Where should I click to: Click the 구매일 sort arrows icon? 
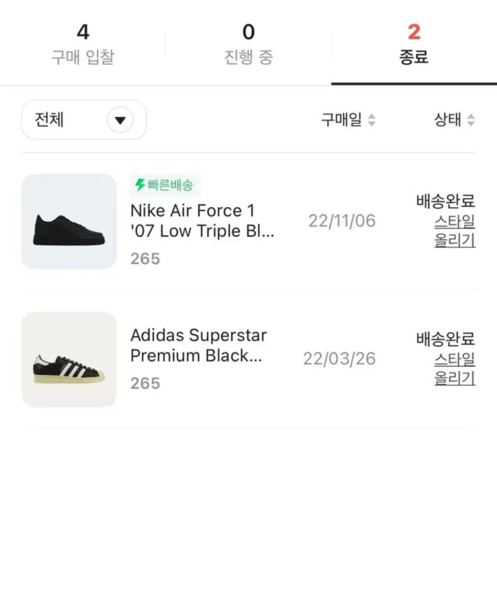(x=372, y=120)
